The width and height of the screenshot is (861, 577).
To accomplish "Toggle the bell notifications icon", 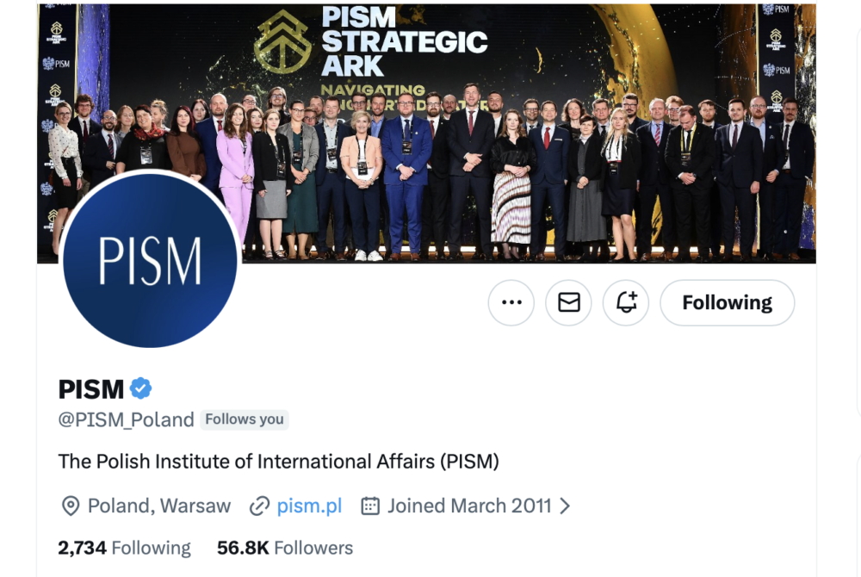I will click(626, 303).
